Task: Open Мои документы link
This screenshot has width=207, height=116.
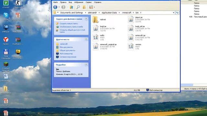Action: (66, 47)
